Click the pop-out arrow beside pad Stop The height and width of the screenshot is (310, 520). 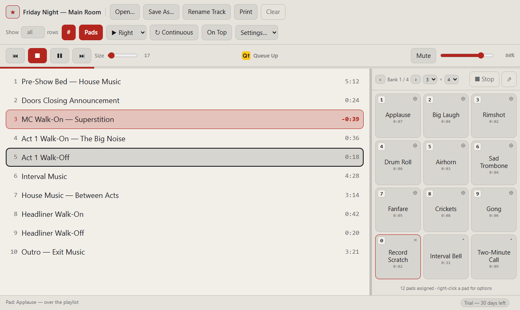click(509, 79)
